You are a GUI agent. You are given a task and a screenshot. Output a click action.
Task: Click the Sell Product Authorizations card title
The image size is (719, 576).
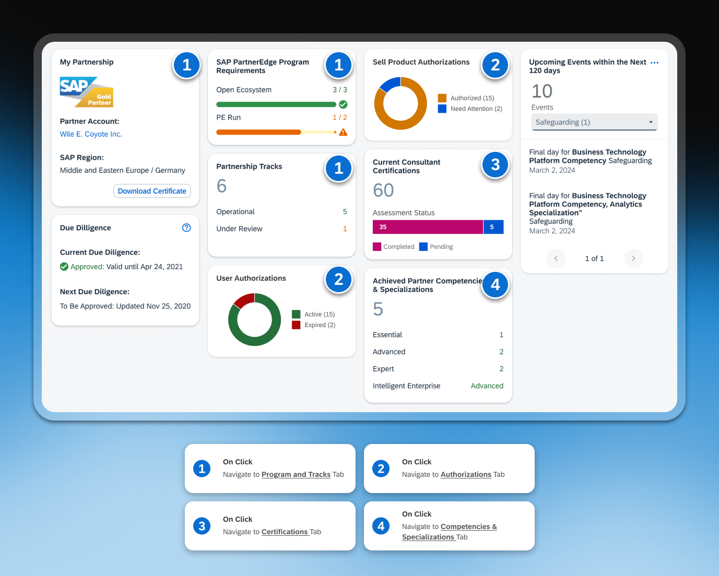pos(421,62)
